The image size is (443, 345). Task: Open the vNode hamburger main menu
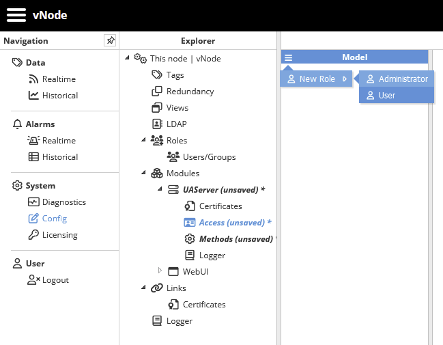[x=16, y=15]
